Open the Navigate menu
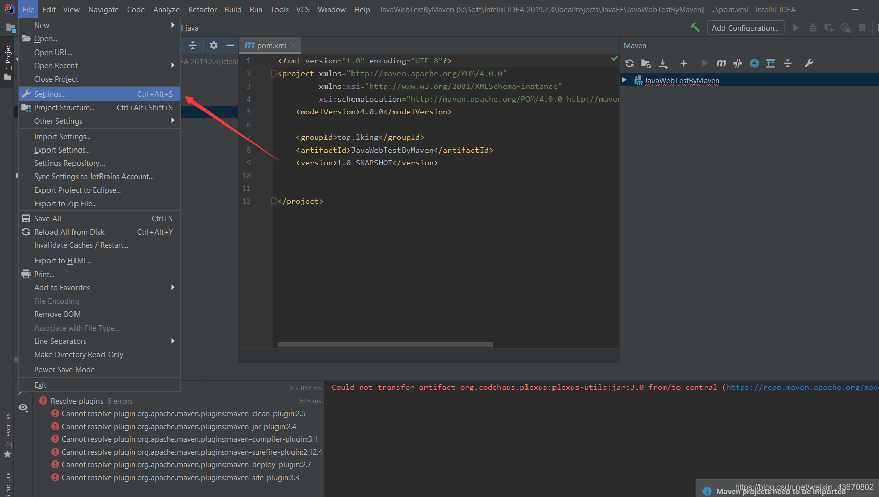 pos(103,9)
